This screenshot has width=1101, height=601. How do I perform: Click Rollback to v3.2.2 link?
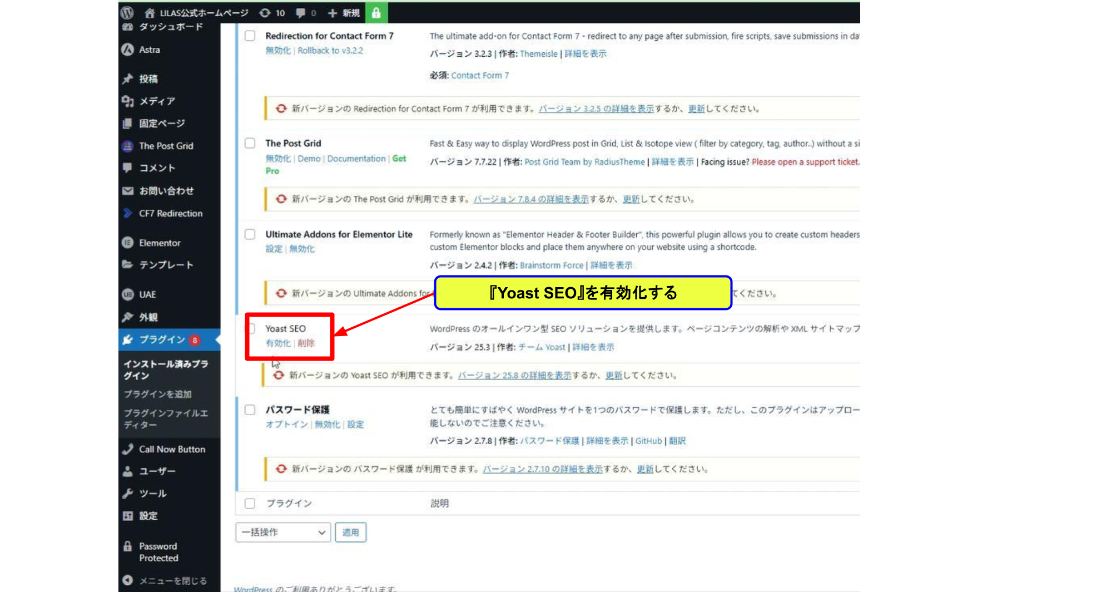click(x=330, y=50)
